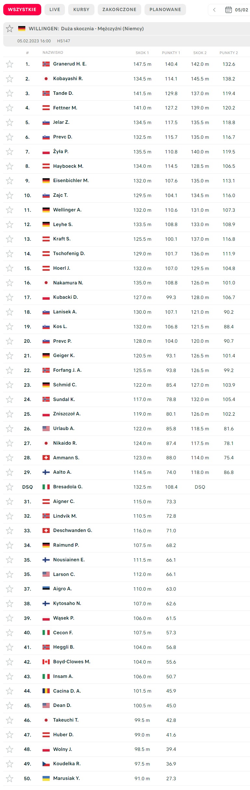Toggle favorite star for Granerud H. E.
The width and height of the screenshot is (250, 790).
click(10, 64)
